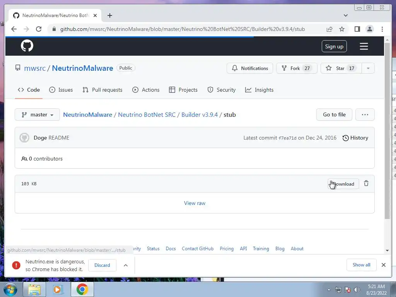396x297 pixels.
Task: Click Show all downloads
Action: pos(362,265)
